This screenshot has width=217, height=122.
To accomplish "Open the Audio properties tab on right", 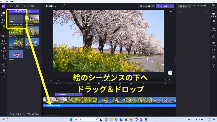I will tap(213, 15).
